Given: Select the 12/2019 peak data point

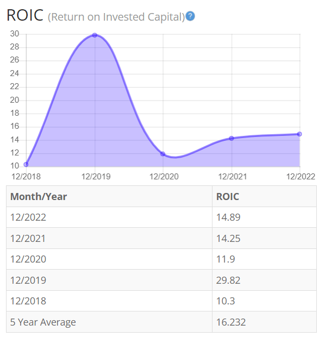Looking at the screenshot, I should click(95, 35).
